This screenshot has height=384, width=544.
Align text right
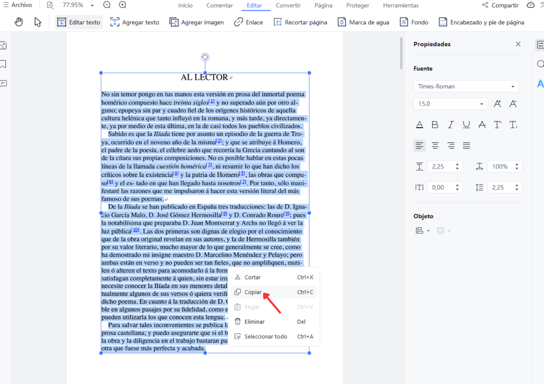click(451, 146)
